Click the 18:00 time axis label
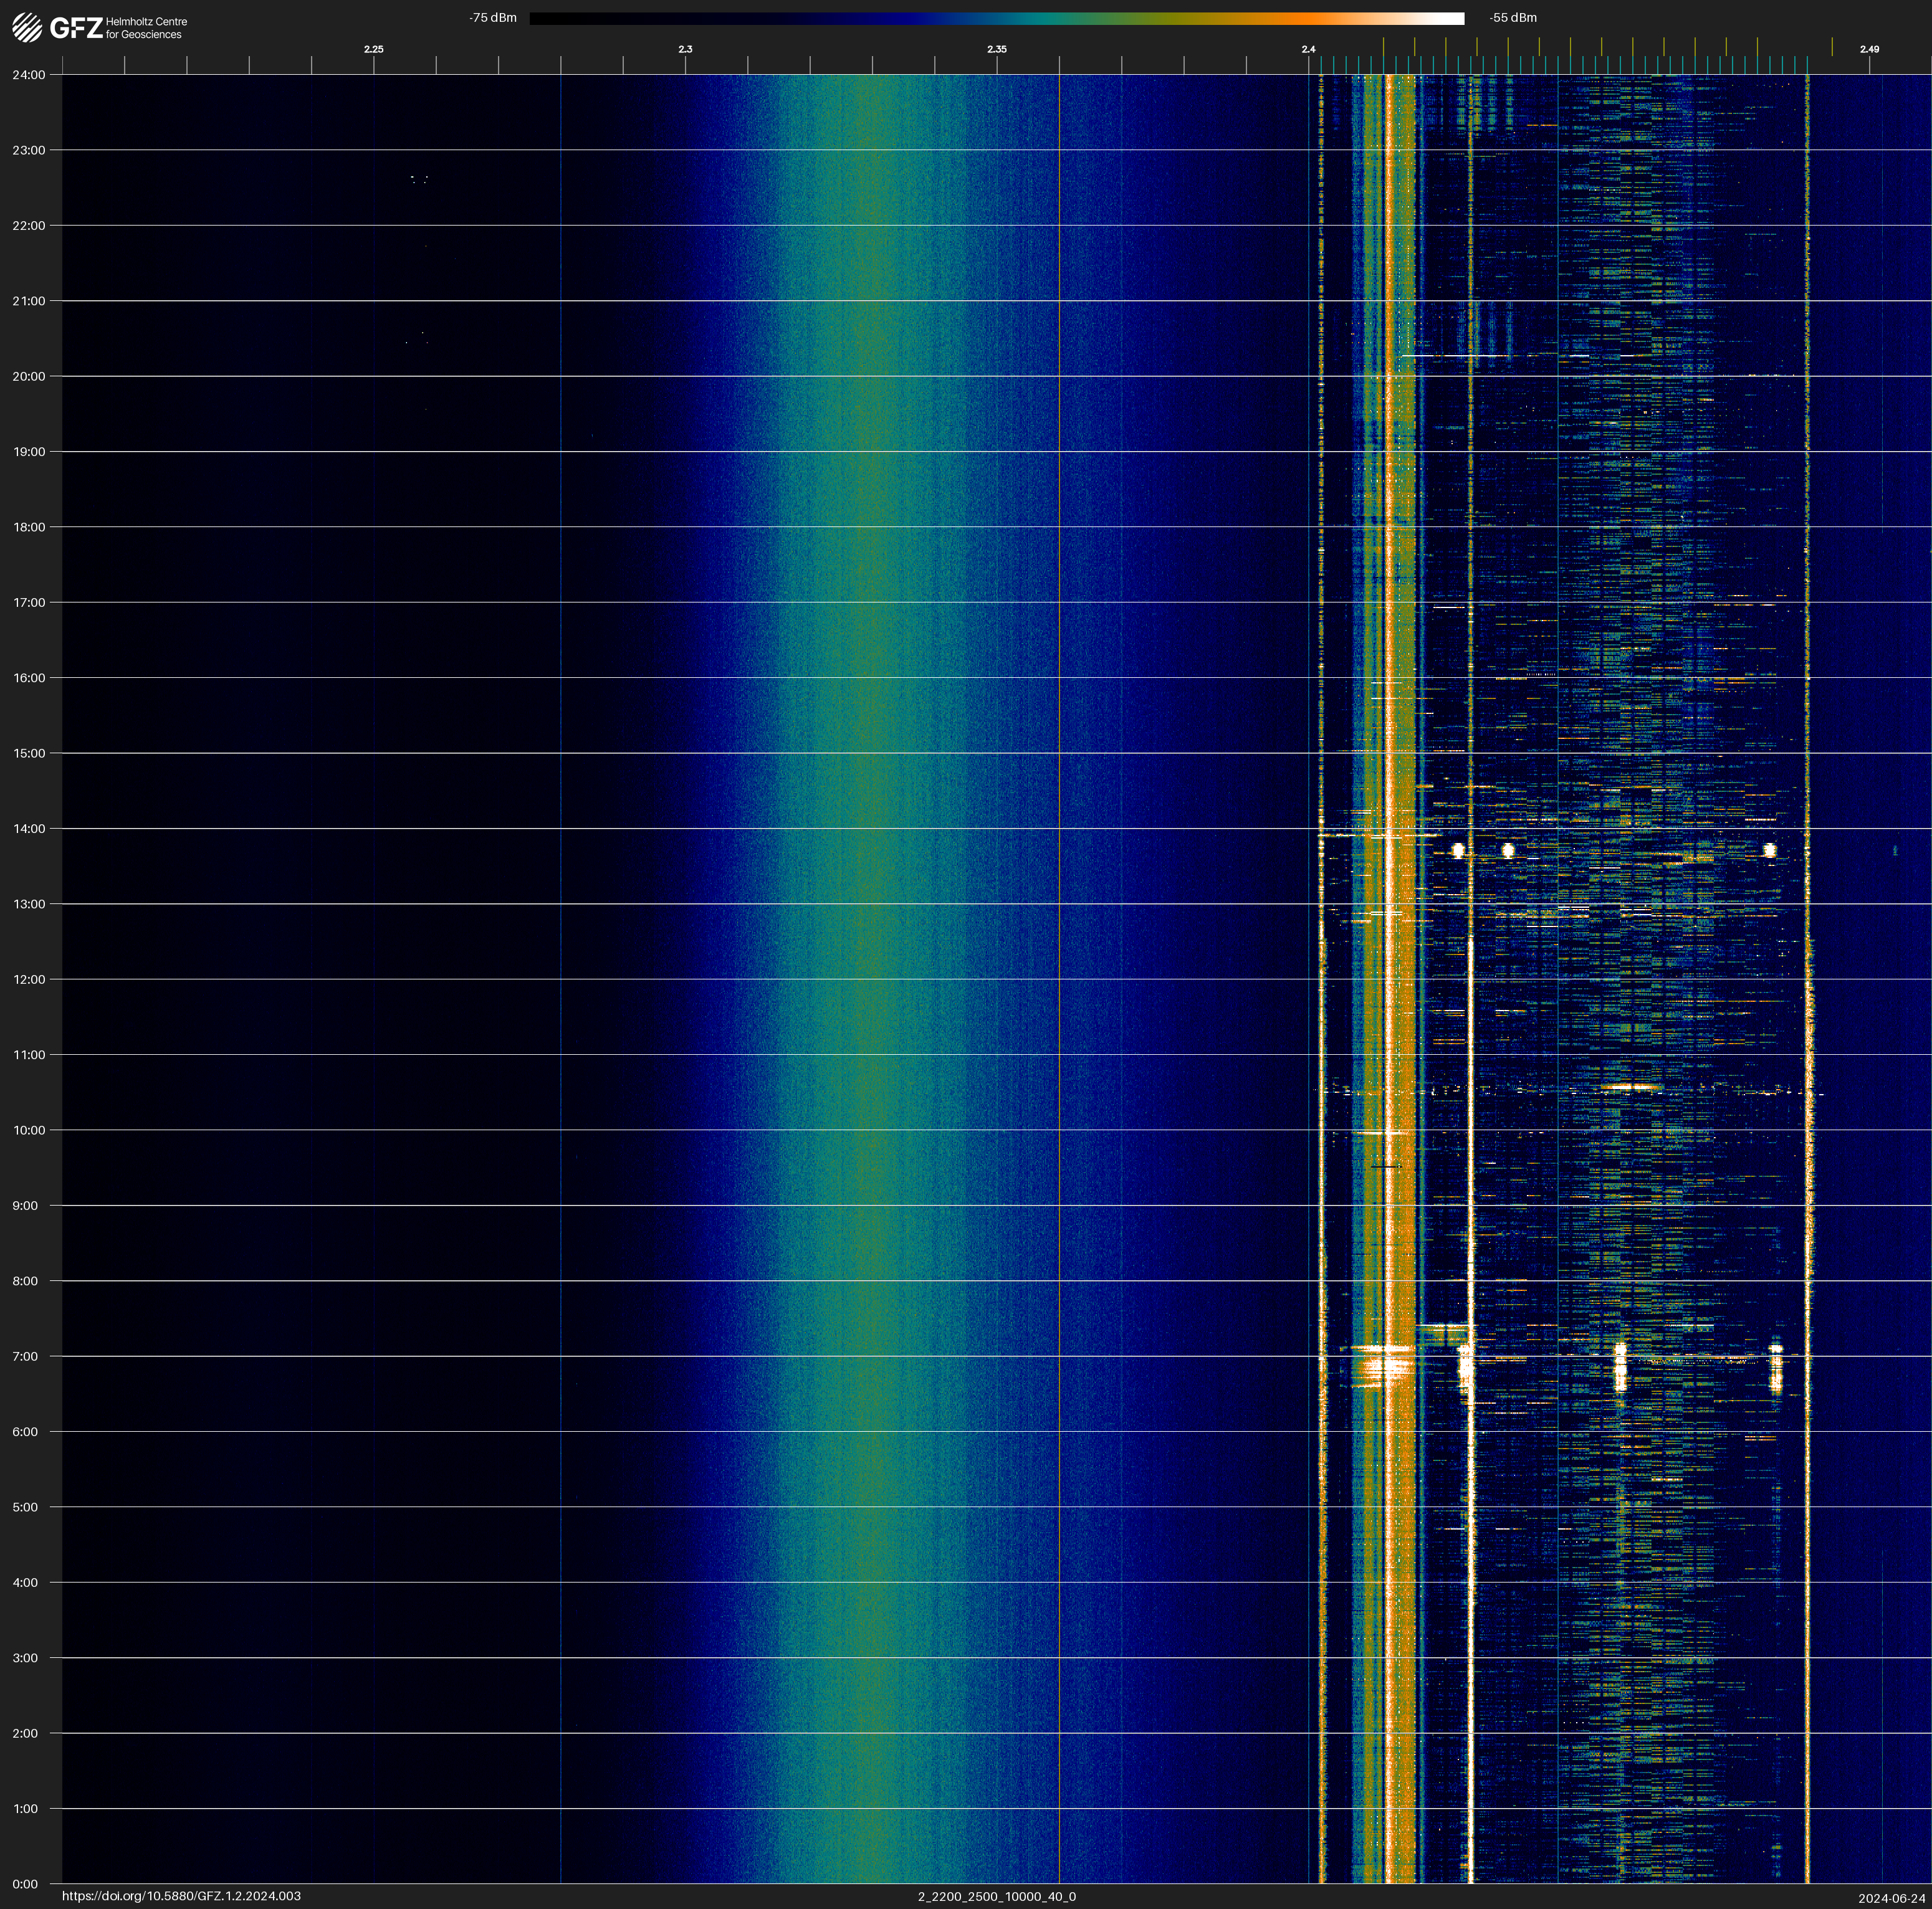The width and height of the screenshot is (1932, 1909). pos(28,526)
